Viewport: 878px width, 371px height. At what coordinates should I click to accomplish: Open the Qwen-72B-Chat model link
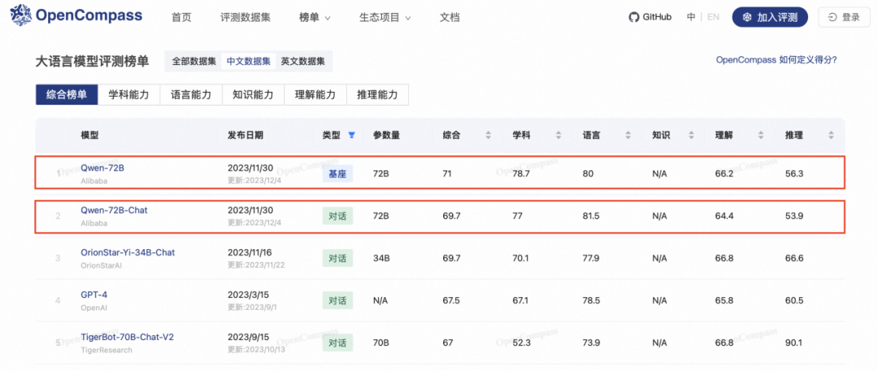tap(115, 209)
